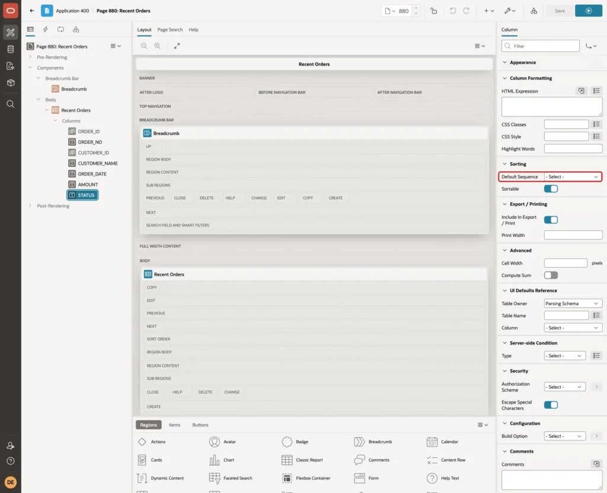Select the Buttons gallery tab
The width and height of the screenshot is (607, 493).
click(200, 425)
